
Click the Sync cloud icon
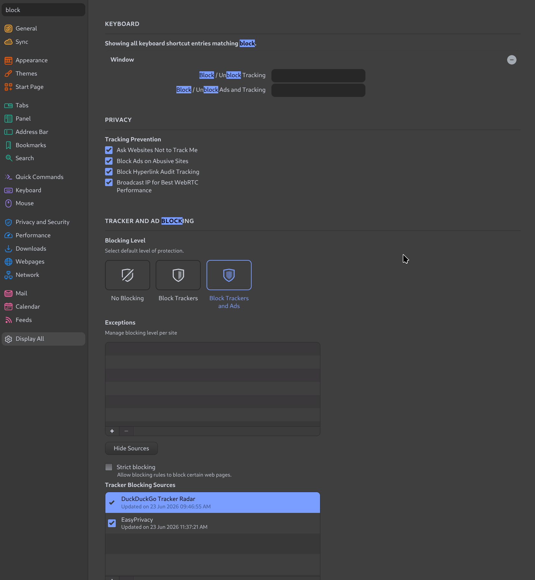8,42
